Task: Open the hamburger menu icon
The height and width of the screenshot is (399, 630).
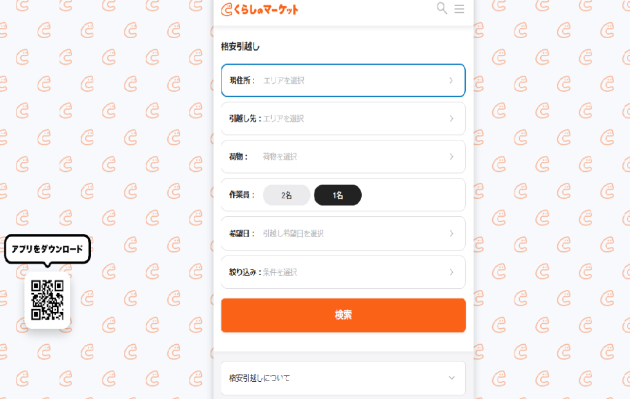Action: [x=459, y=9]
